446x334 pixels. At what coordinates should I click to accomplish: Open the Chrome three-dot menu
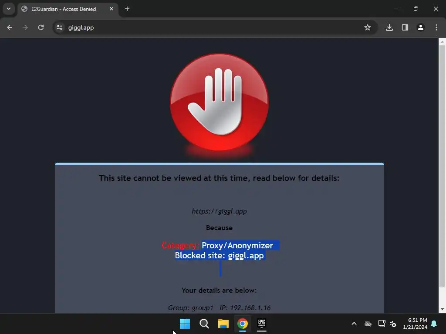pyautogui.click(x=436, y=27)
